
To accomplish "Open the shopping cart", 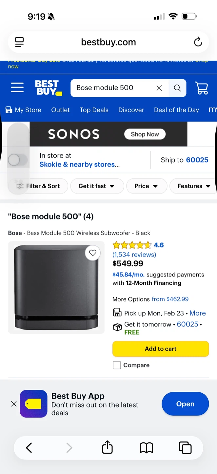I will pyautogui.click(x=201, y=88).
